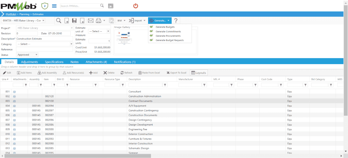Viewport: 348px width, 158px height.
Task: Click the Description column filter icon
Action: (x=165, y=85)
